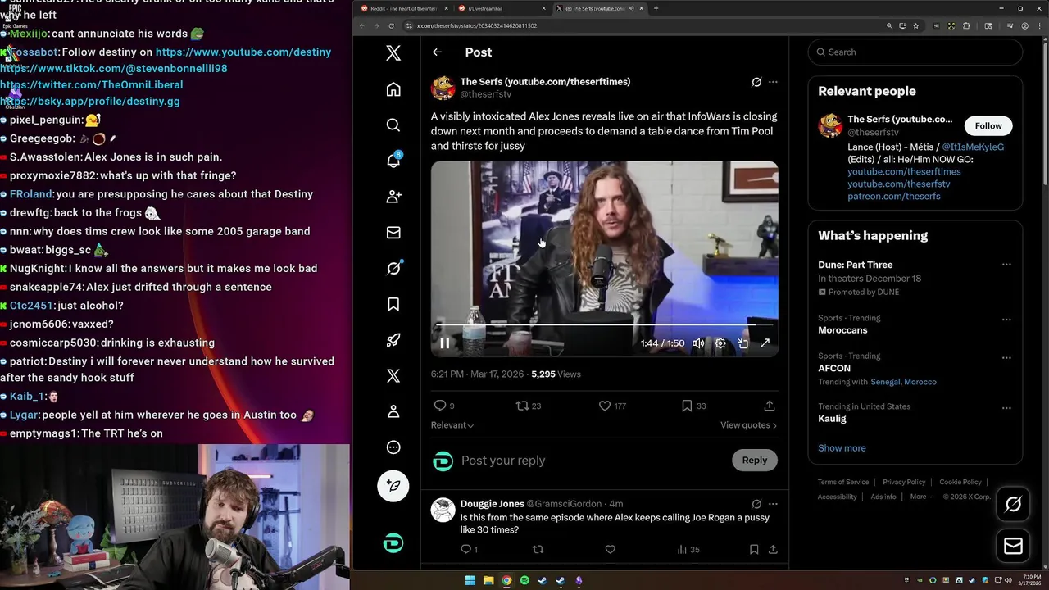Seek on the video progress bar
Viewport: 1049px width, 590px height.
coord(605,325)
